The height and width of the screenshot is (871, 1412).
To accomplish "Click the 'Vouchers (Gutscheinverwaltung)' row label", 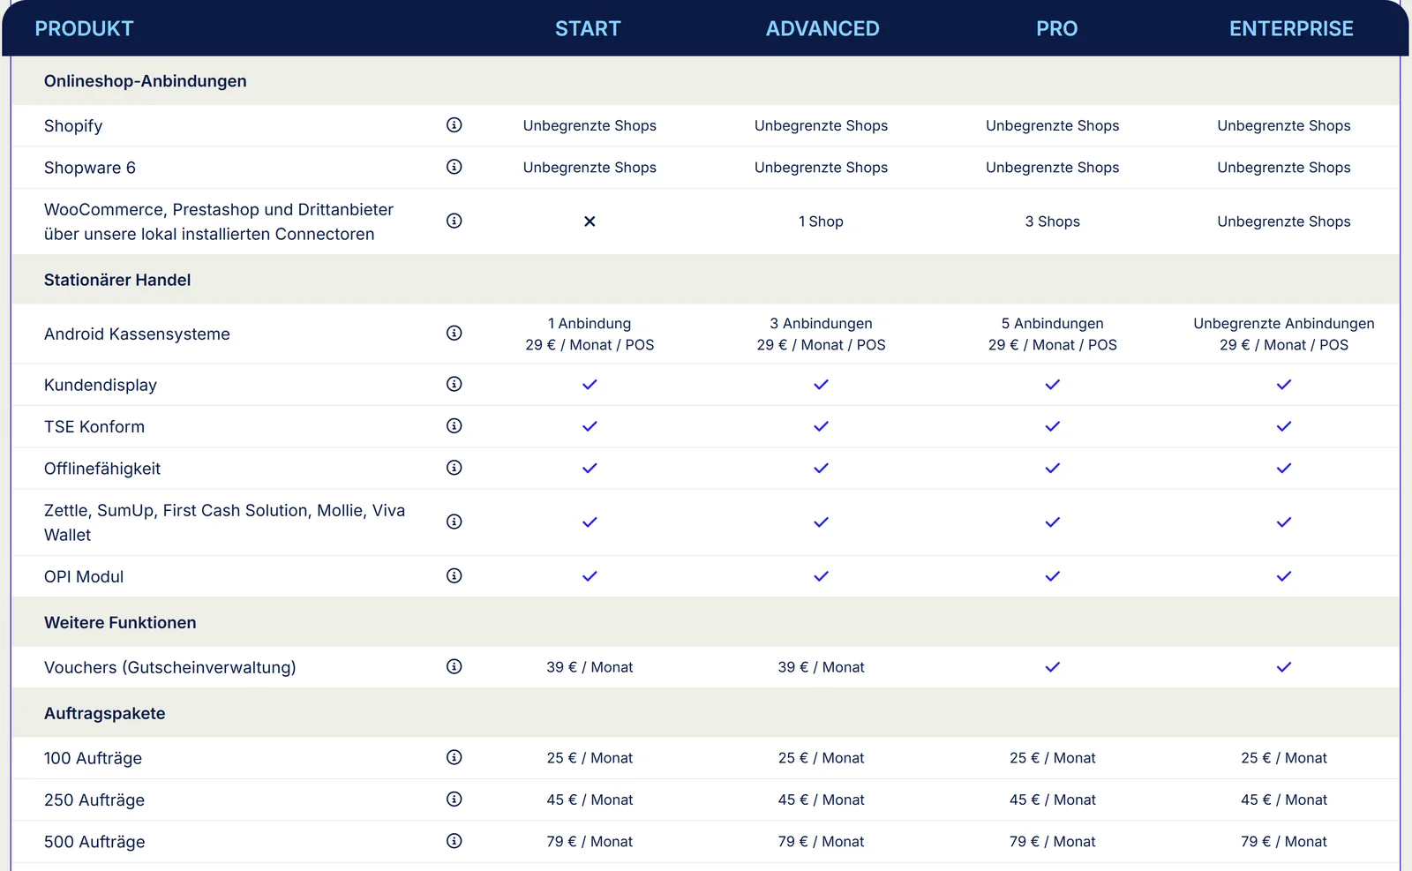I will 170,667.
